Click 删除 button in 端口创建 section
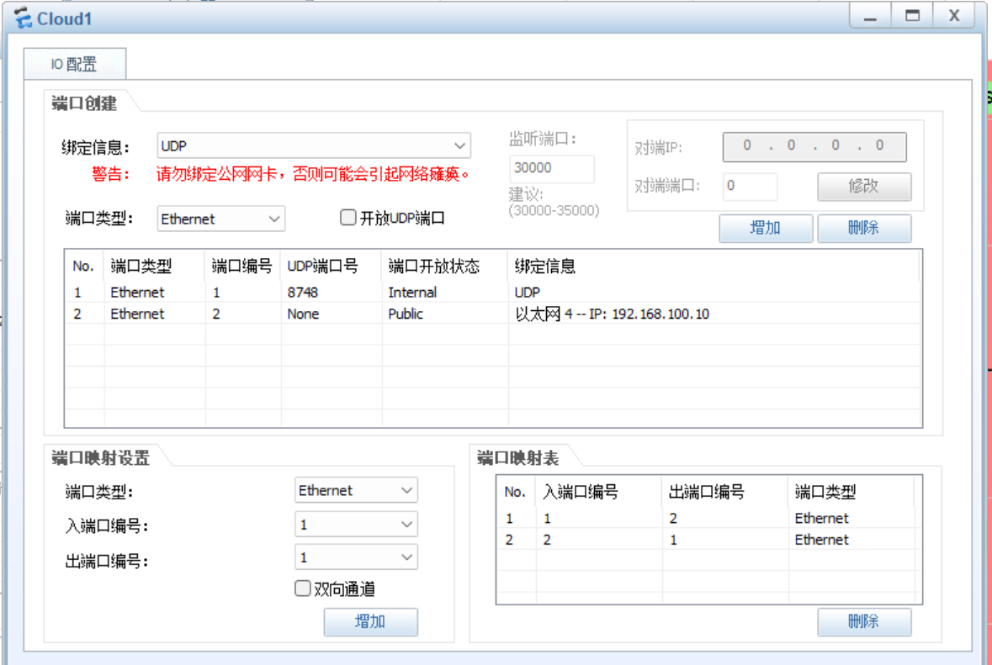The width and height of the screenshot is (992, 665). 864,228
